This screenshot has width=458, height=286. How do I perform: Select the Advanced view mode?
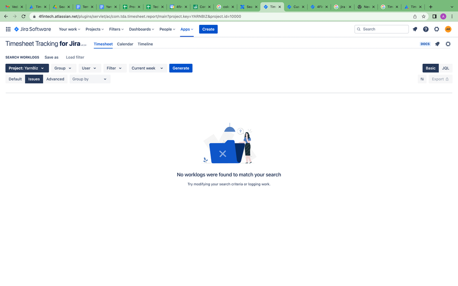pyautogui.click(x=55, y=79)
